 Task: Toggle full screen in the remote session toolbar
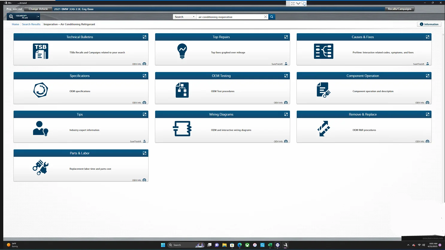pyautogui.click(x=293, y=4)
